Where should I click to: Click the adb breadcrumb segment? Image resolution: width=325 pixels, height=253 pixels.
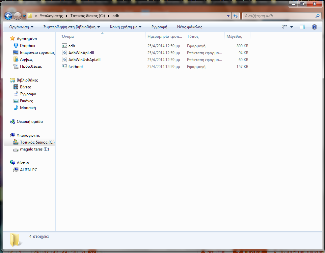(116, 16)
